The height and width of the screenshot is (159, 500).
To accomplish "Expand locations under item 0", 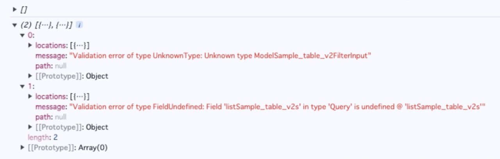I will [x=30, y=45].
